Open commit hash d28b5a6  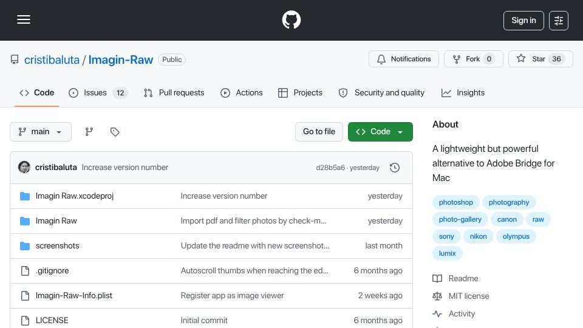(x=330, y=168)
